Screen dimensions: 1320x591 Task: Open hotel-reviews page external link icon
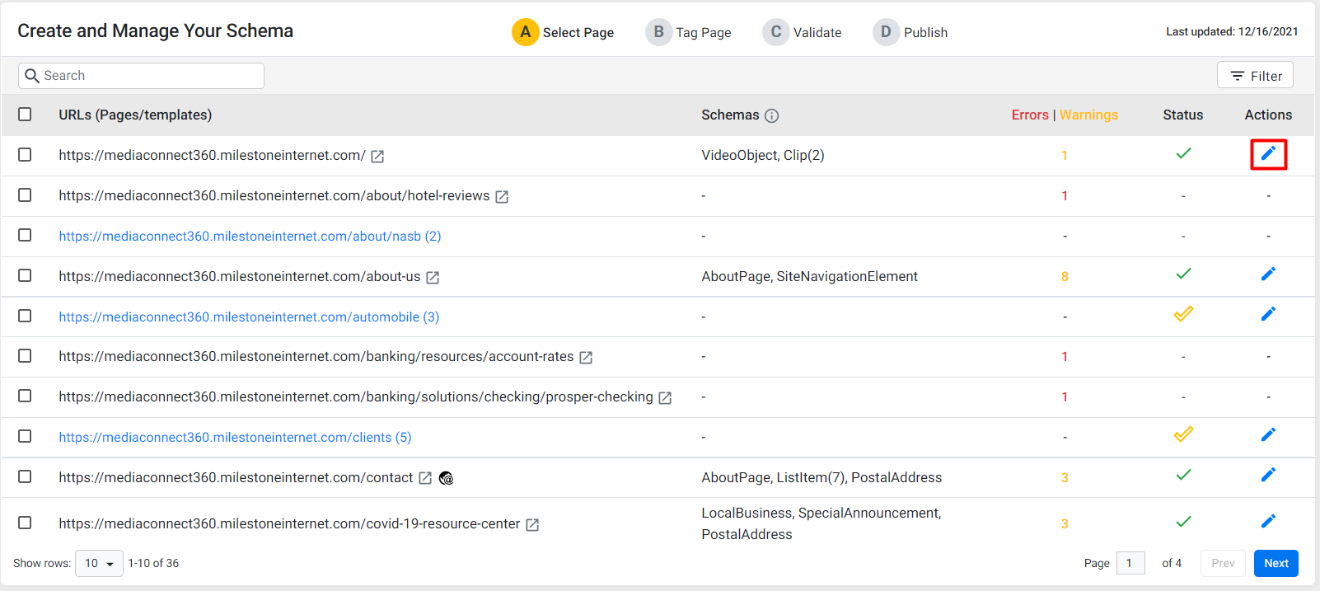coord(502,197)
